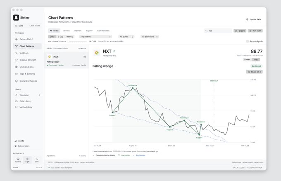Click the Share on X button
This screenshot has width=281, height=181.
click(x=254, y=72)
